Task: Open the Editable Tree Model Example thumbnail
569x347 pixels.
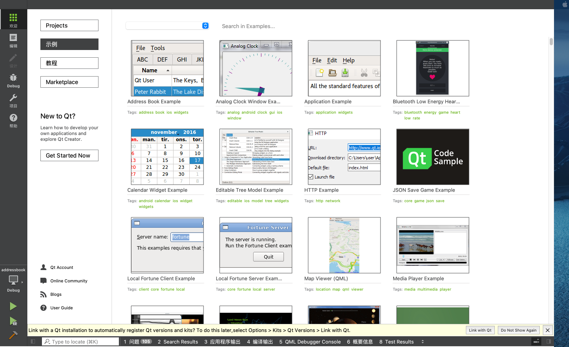Action: coord(256,157)
